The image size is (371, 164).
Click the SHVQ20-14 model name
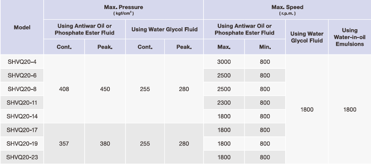pos(22,117)
